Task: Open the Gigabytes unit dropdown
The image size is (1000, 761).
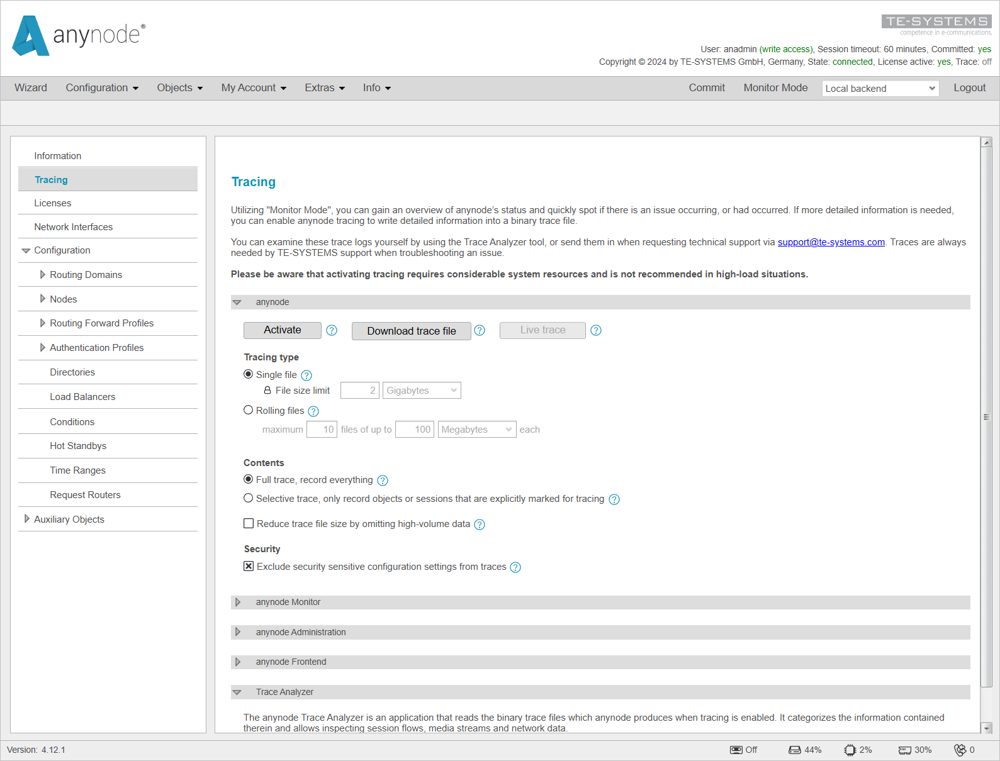Action: [x=422, y=391]
